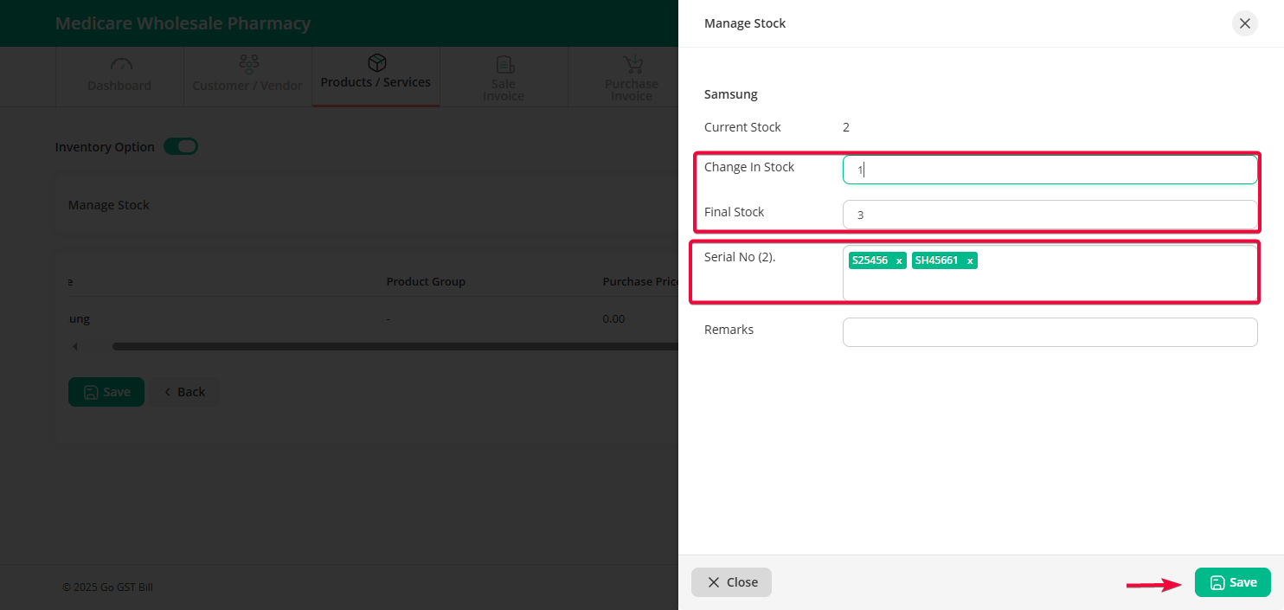Switch to the Dashboard tab
The height and width of the screenshot is (610, 1284).
tap(119, 86)
